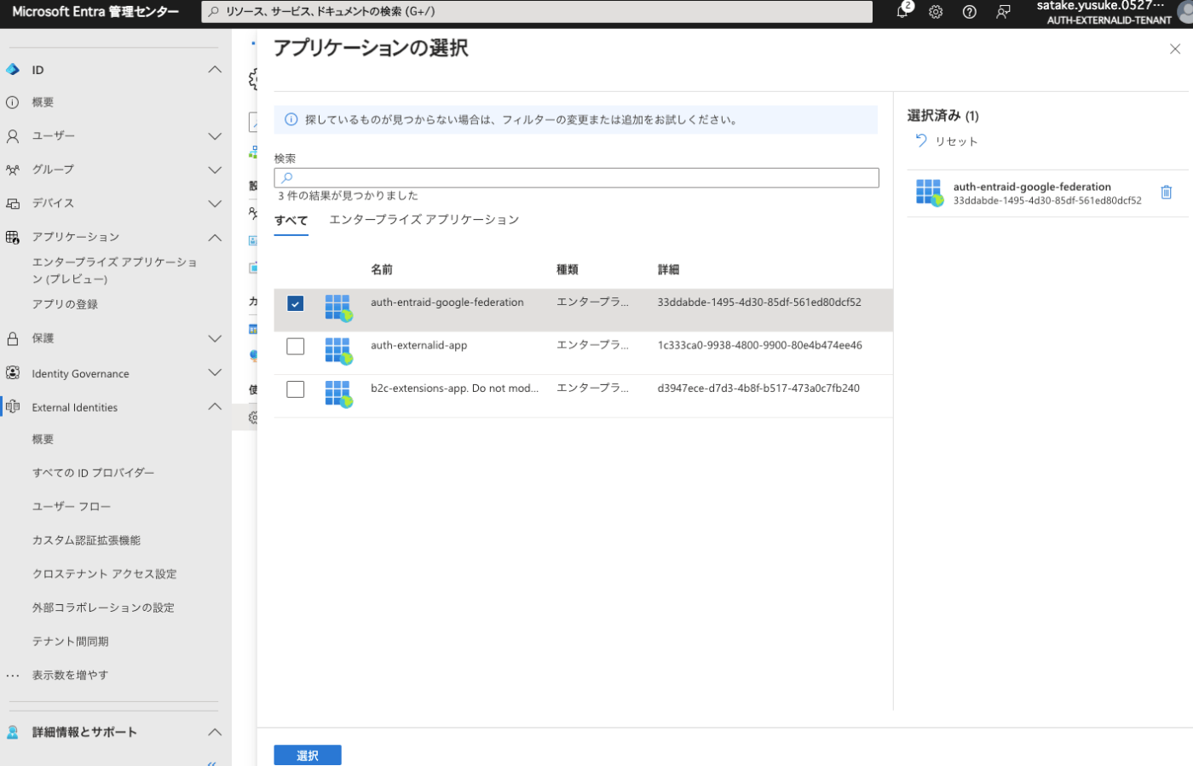Expand the 保護 section chevron
The image size is (1193, 766).
[215, 338]
